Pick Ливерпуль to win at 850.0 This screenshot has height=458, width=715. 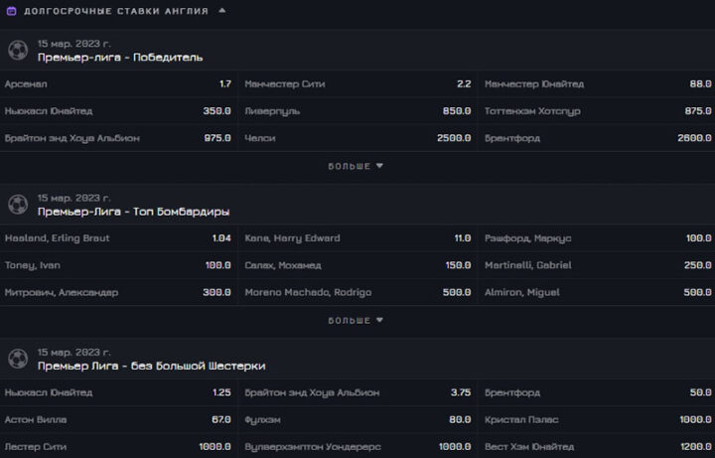[357, 111]
